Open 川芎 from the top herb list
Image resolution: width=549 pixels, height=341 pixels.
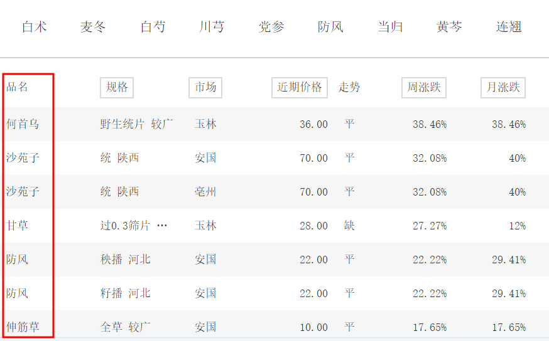(x=212, y=27)
